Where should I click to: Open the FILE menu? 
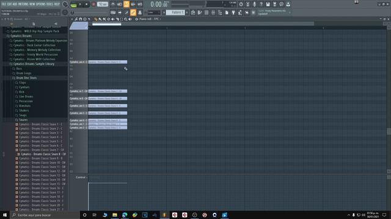click(4, 4)
